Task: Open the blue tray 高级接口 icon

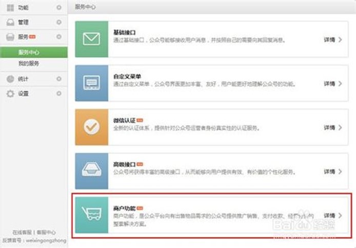Action: [92, 171]
